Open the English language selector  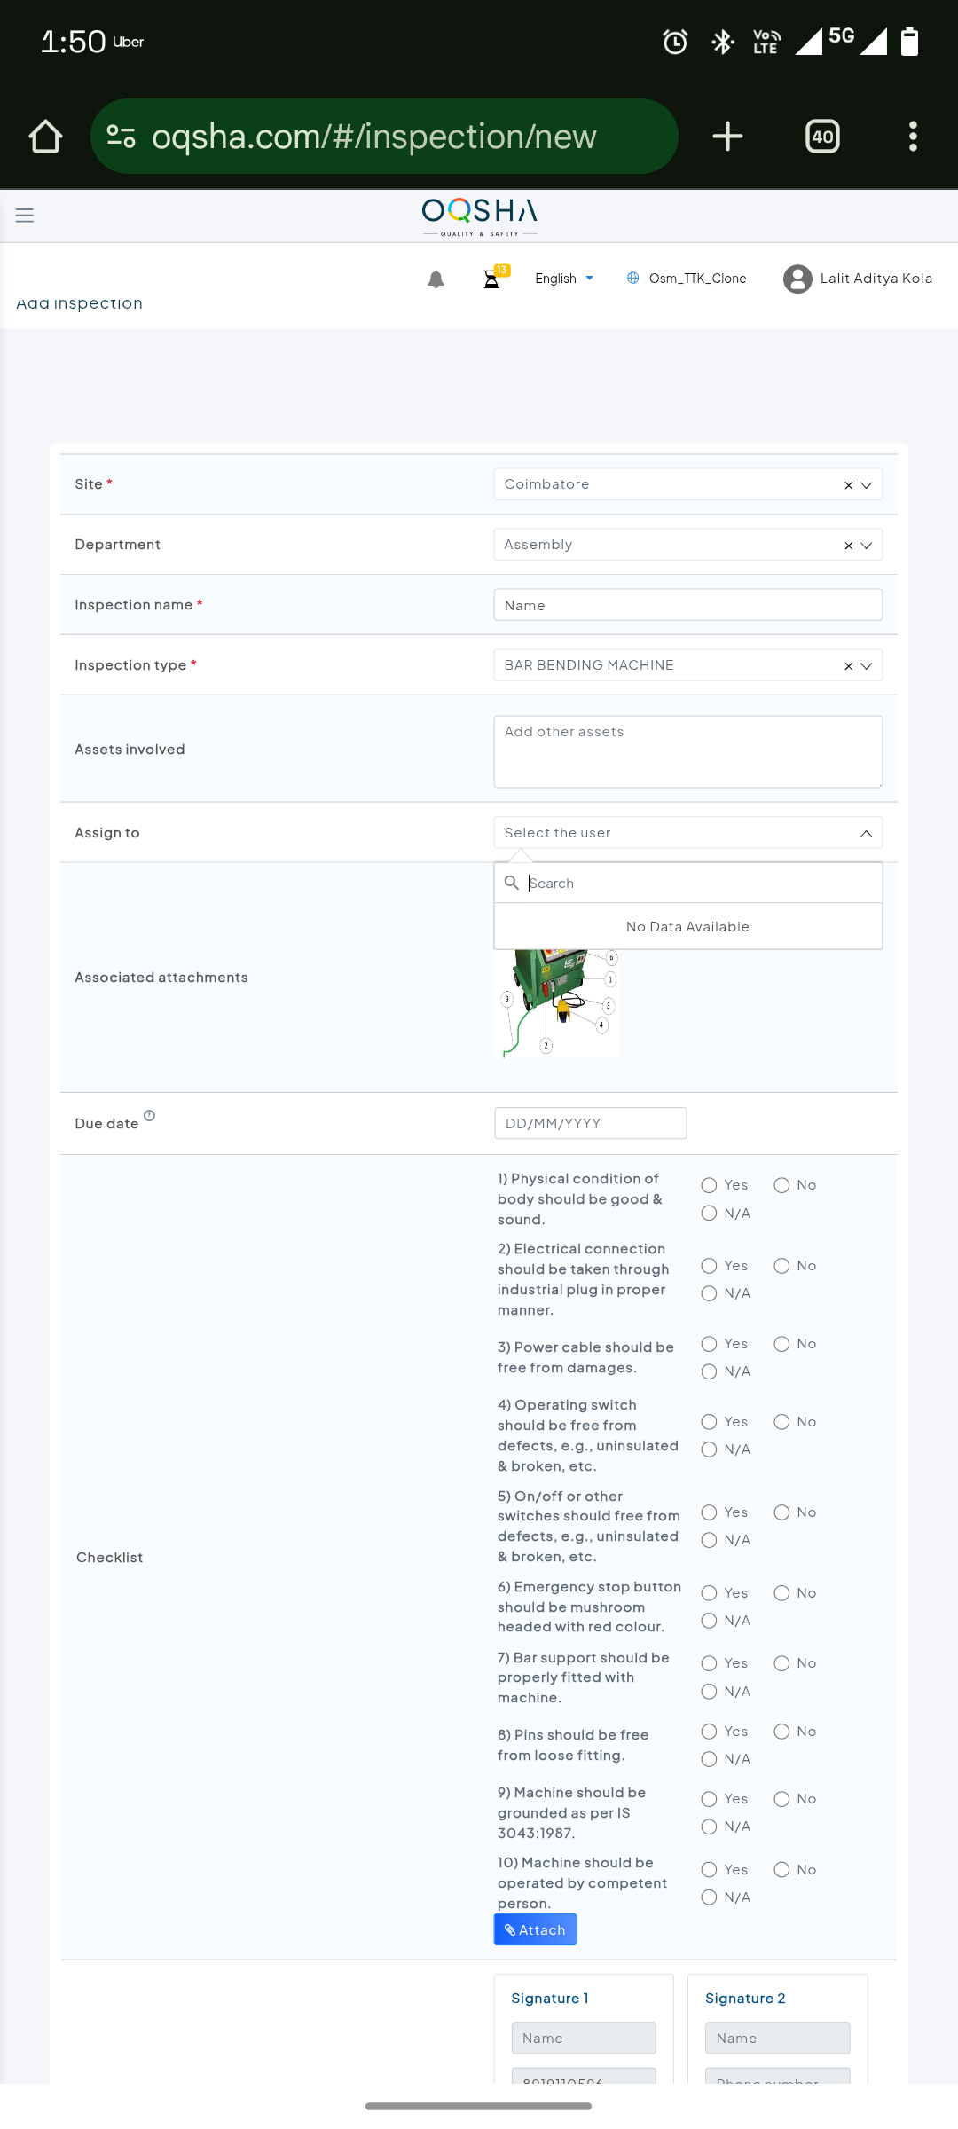[564, 279]
